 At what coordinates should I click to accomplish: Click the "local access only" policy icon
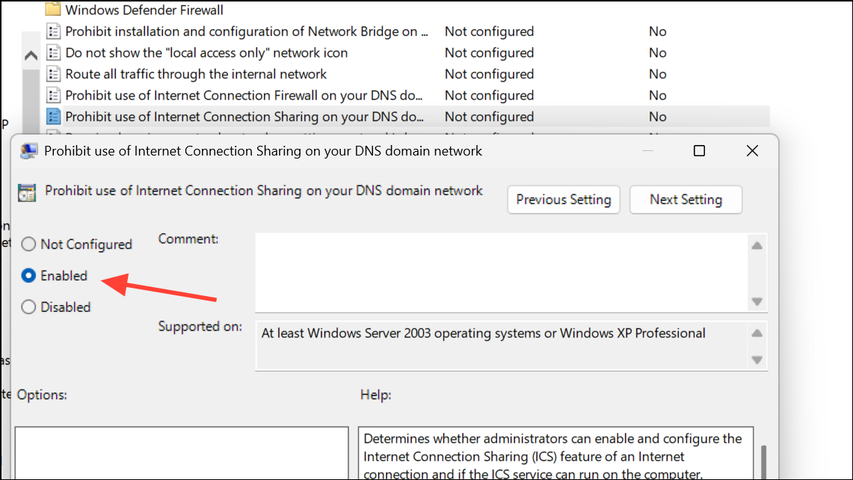[x=53, y=53]
